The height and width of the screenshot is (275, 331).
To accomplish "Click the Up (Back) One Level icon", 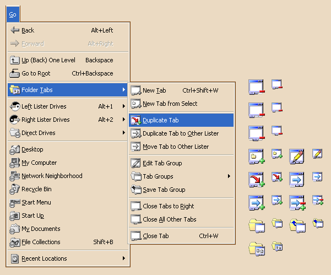I will coord(14,61).
